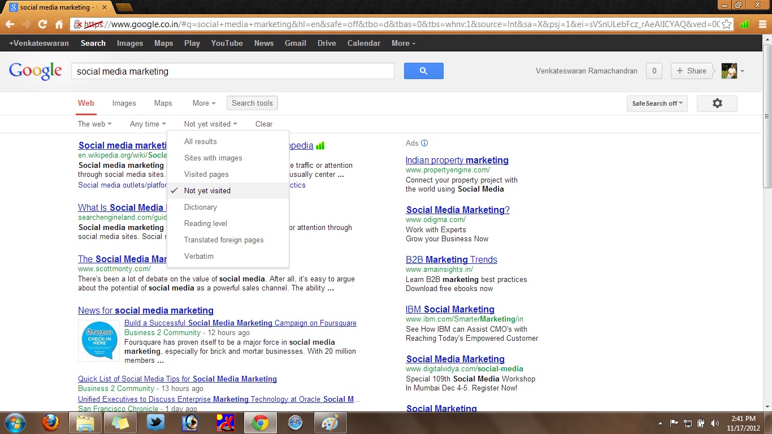This screenshot has width=772, height=434.
Task: Click the green bars next to Wikipedia result
Action: point(320,146)
